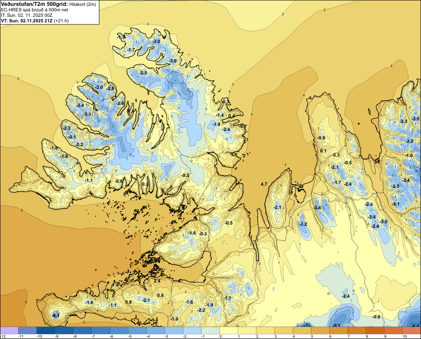Click the positive 0.8 temperature value
The image size is (421, 339).
[x=128, y=302]
